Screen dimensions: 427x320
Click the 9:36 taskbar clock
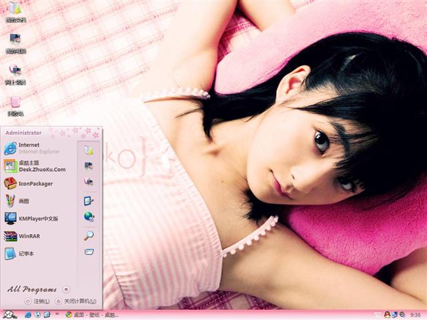pyautogui.click(x=415, y=315)
